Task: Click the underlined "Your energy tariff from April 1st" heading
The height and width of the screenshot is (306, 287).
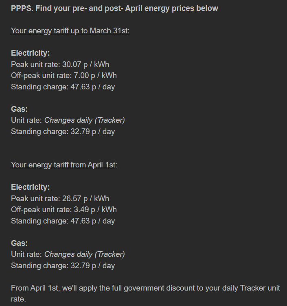Action: click(x=64, y=165)
